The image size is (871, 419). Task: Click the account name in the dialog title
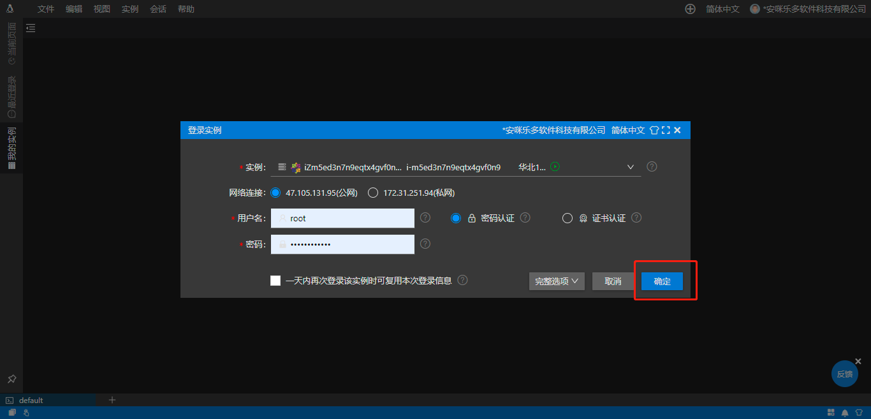click(x=553, y=130)
